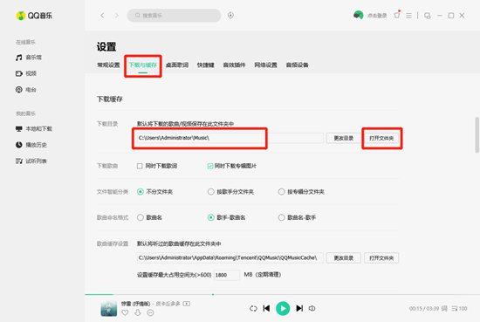Like the current song with heart icon

click(x=125, y=312)
